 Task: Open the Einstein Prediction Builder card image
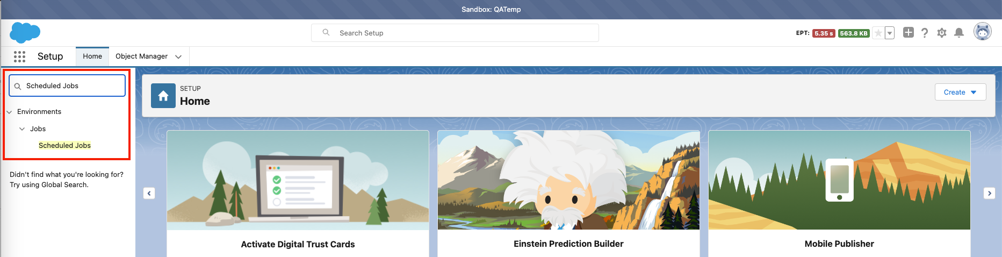568,180
